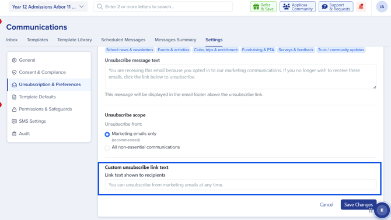Click the speech bubble icon in Support

324,7
